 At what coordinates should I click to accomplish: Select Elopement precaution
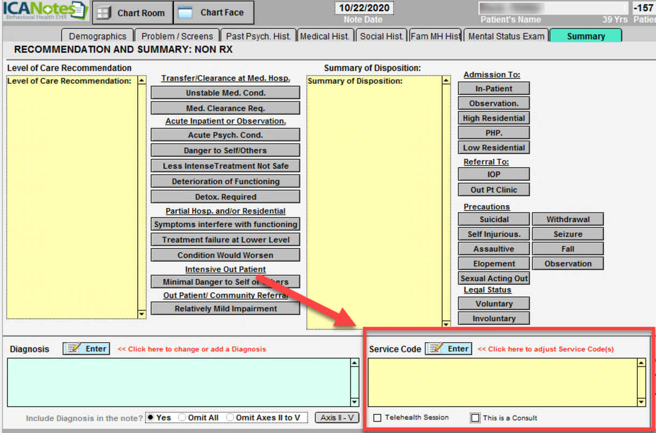494,264
